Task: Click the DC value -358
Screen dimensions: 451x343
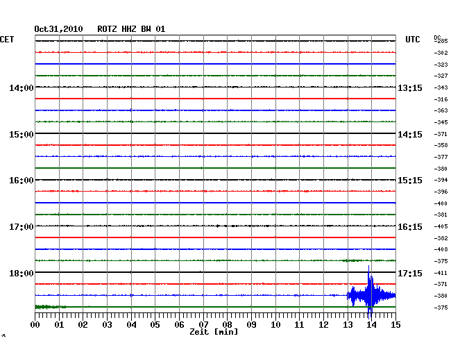Action: click(x=441, y=145)
